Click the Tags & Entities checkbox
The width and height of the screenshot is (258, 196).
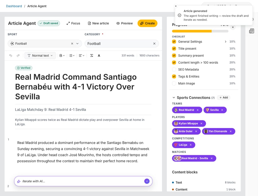coord(174,77)
